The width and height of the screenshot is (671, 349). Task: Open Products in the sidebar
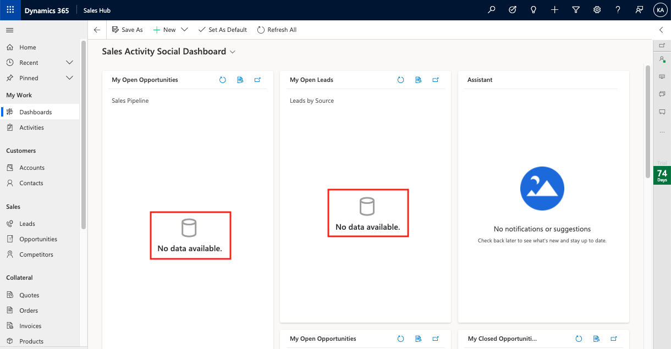40,341
